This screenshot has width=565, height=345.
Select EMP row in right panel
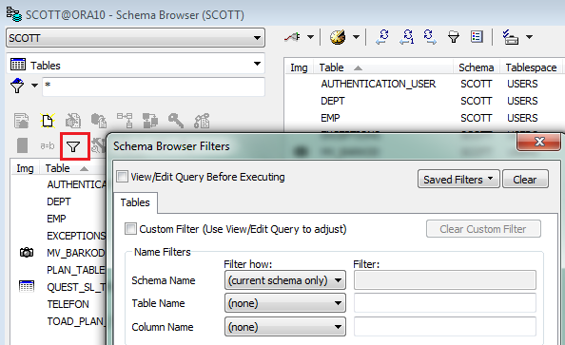[330, 118]
